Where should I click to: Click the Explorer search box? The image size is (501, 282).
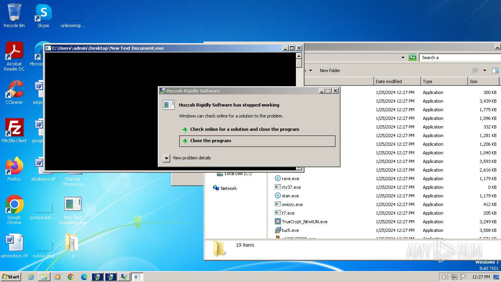(x=460, y=58)
